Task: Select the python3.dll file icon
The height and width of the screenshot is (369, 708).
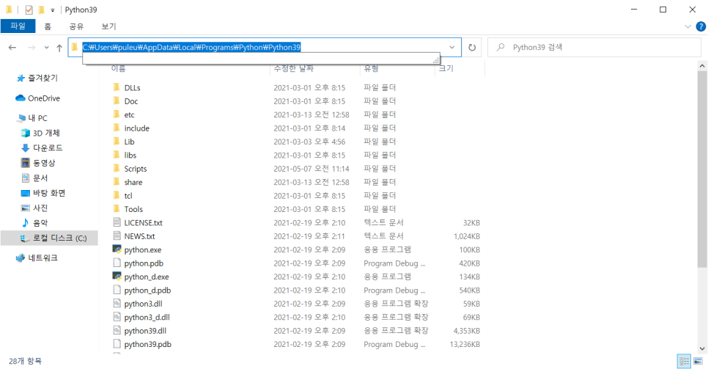Action: (117, 304)
